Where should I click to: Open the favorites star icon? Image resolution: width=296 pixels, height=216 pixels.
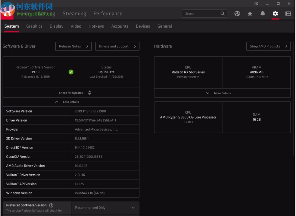click(250, 13)
